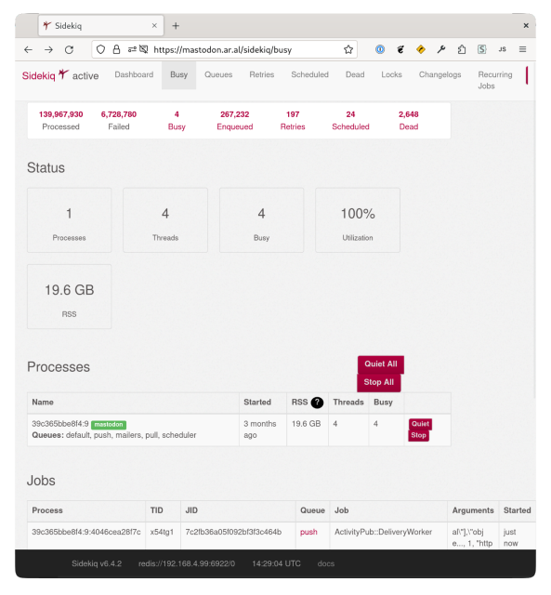Click the push queue link in Jobs

308,533
